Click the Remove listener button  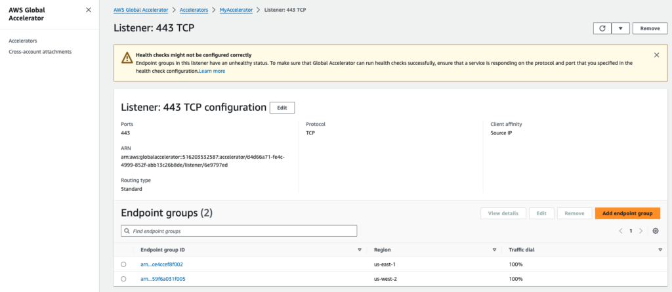[x=650, y=28]
